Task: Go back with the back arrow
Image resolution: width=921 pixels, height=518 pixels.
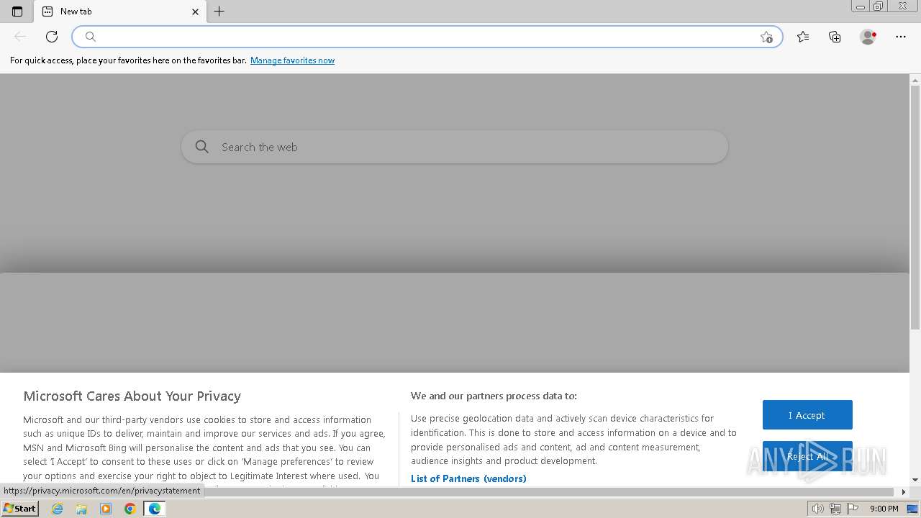Action: click(20, 37)
